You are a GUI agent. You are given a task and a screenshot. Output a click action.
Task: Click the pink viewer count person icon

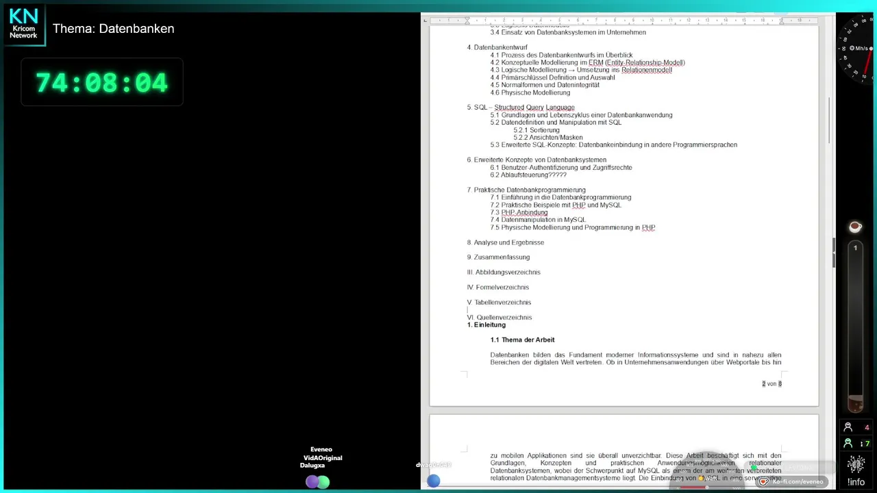tap(848, 427)
